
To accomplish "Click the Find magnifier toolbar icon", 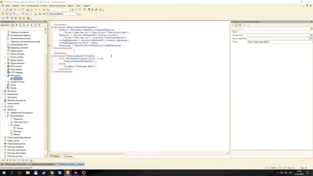I will 44,10.
